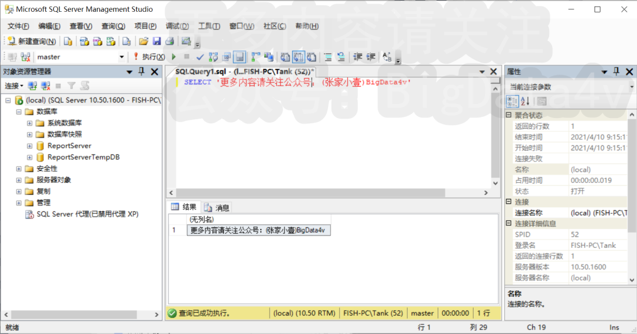This screenshot has width=637, height=334.
Task: Collapse the 聚合状态 property group
Action: tap(508, 115)
